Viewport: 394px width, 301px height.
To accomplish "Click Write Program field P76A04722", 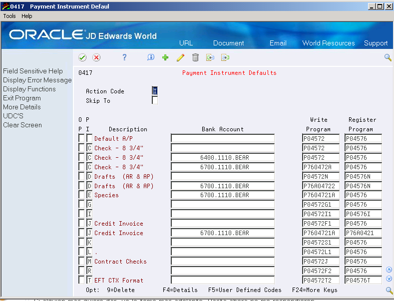I will click(x=321, y=186).
